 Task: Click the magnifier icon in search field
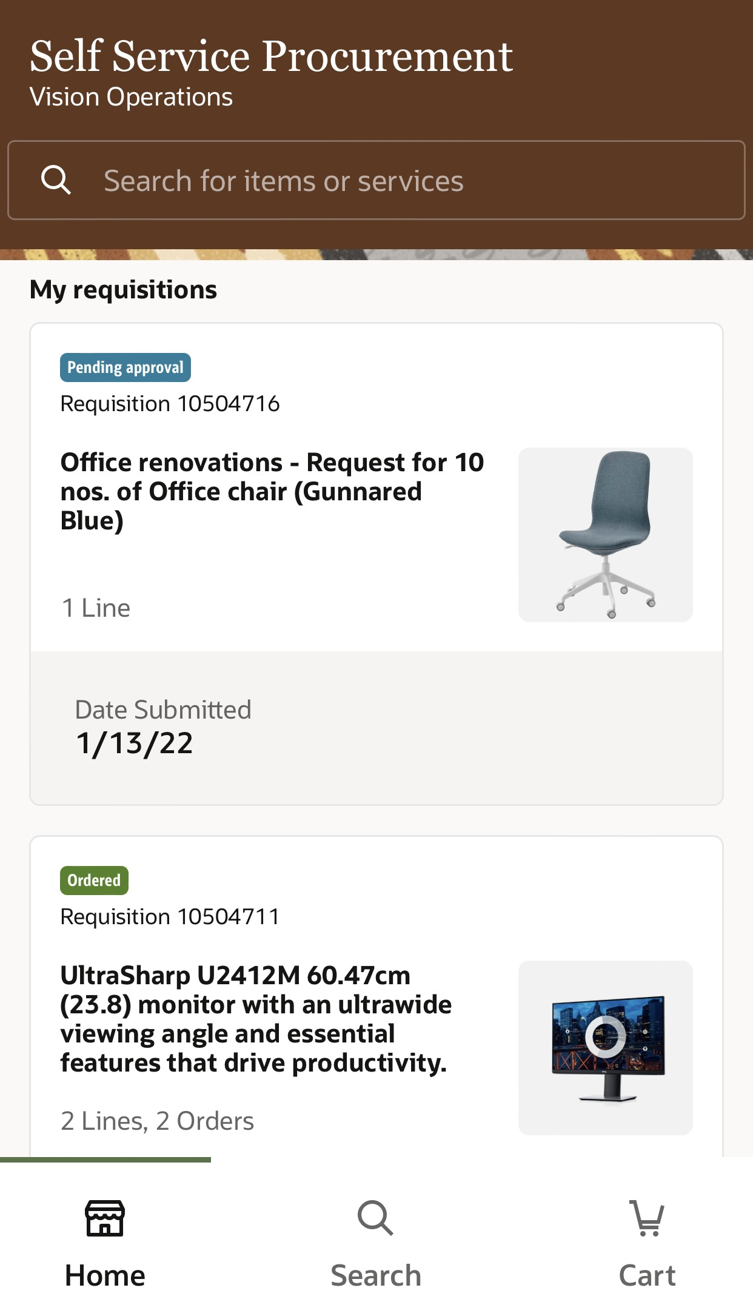click(56, 180)
